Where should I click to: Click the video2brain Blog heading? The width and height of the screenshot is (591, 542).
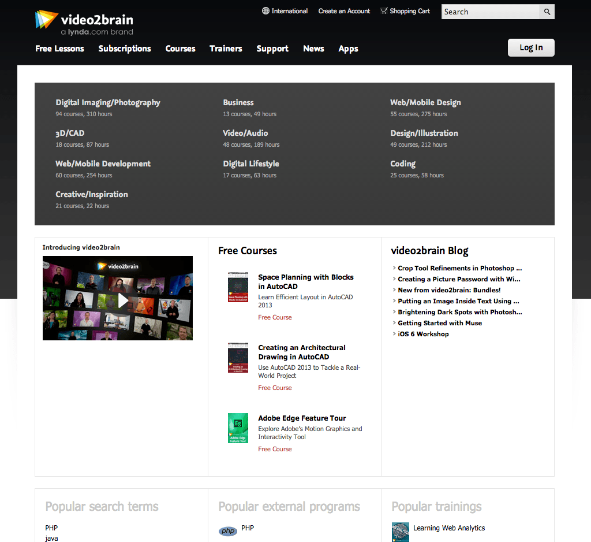click(429, 251)
